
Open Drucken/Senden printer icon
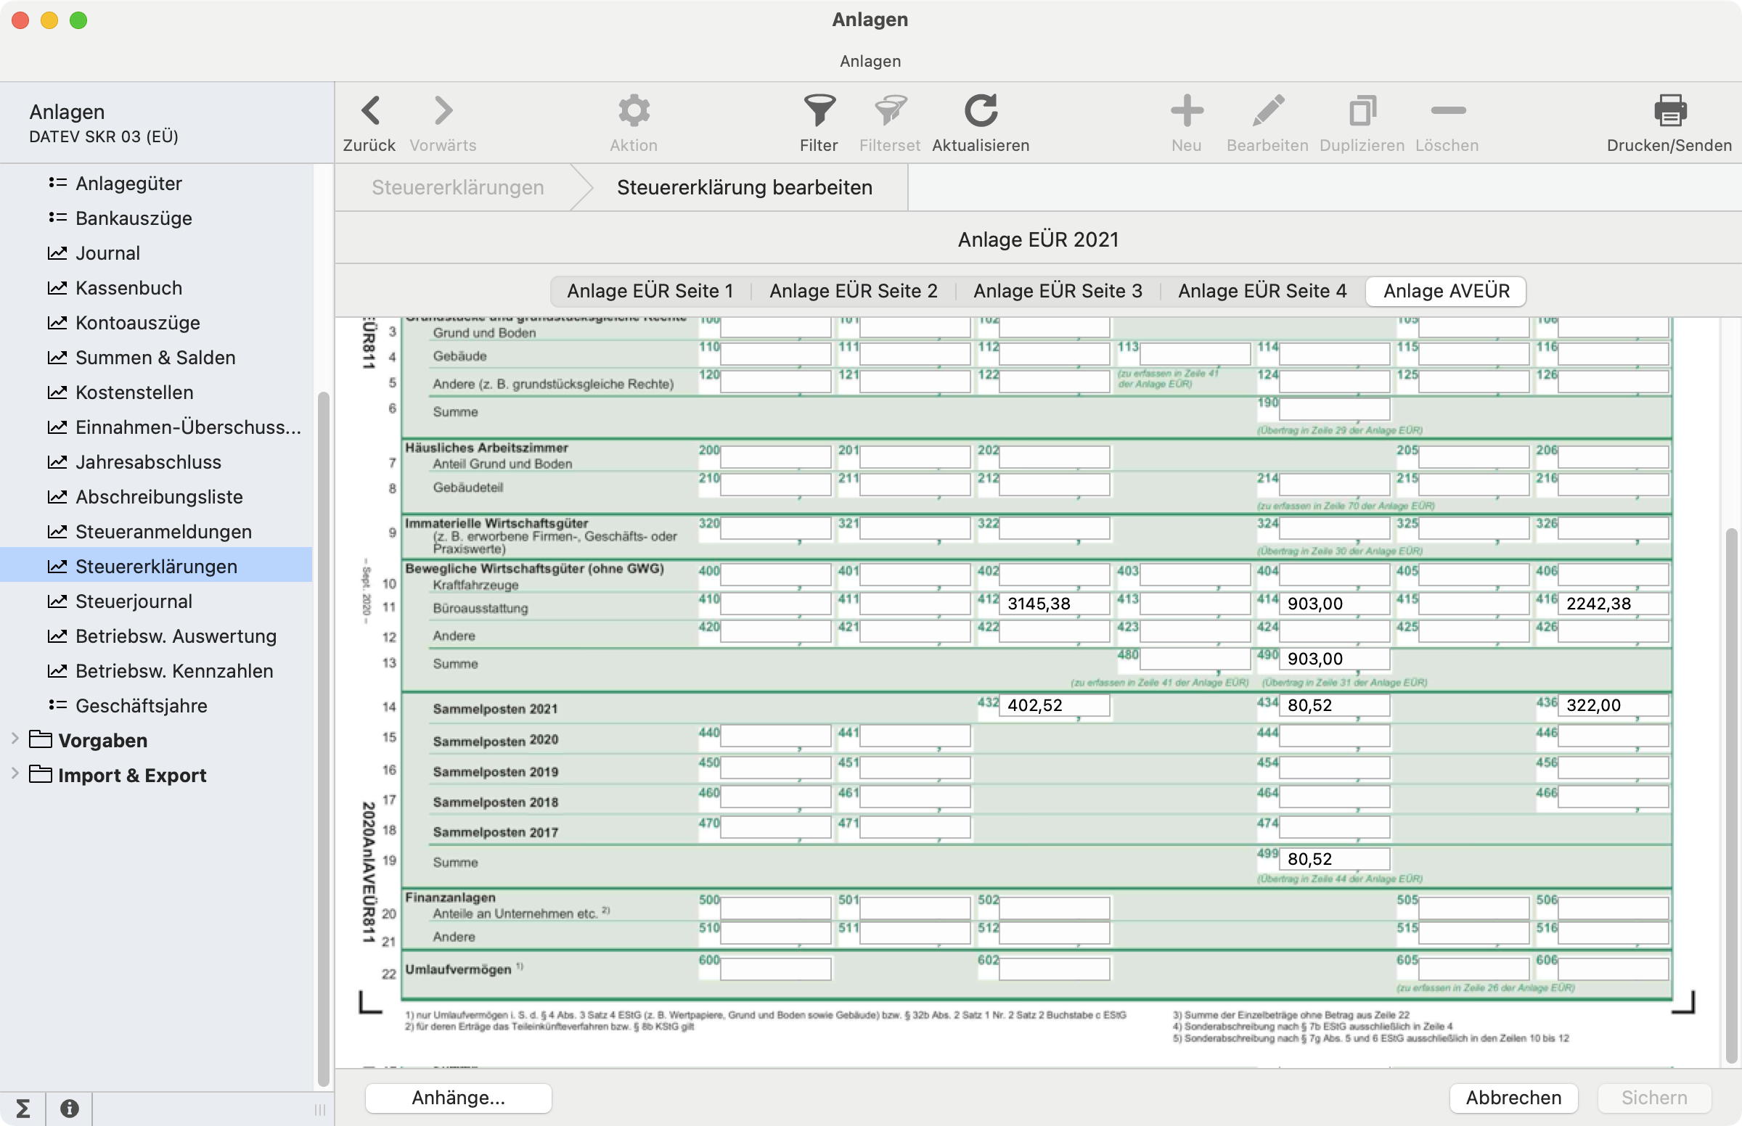1669,111
